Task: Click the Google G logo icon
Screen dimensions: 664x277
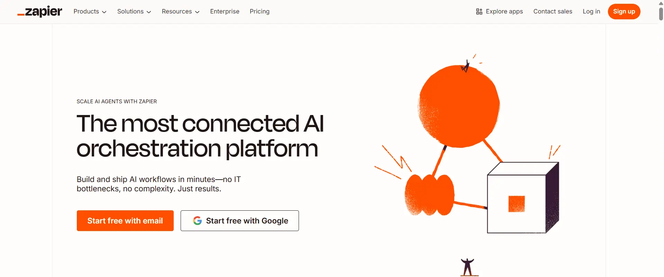Action: 197,221
